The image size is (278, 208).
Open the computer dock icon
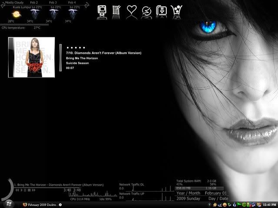point(102,10)
